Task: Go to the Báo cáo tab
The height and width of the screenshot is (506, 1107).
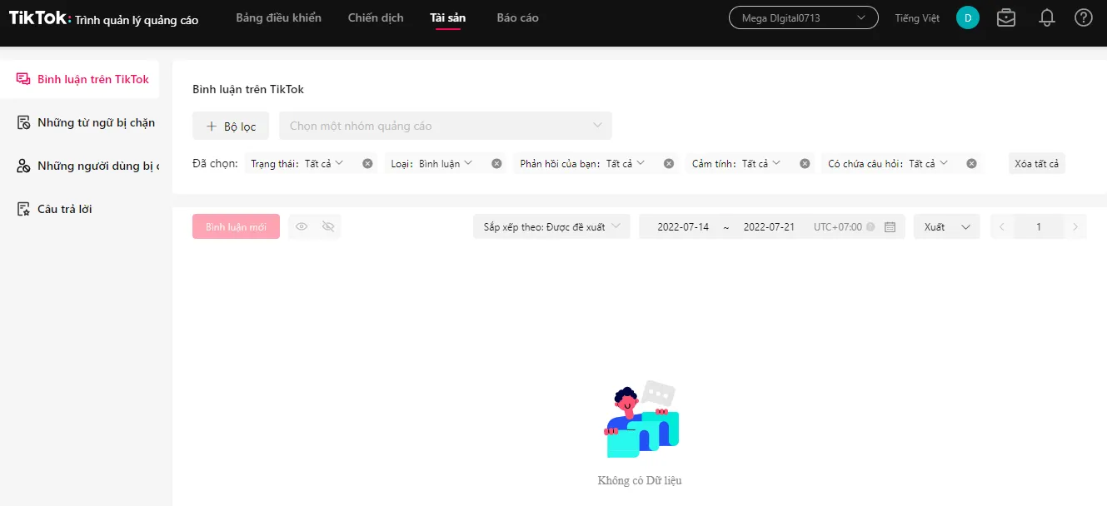Action: click(x=517, y=18)
